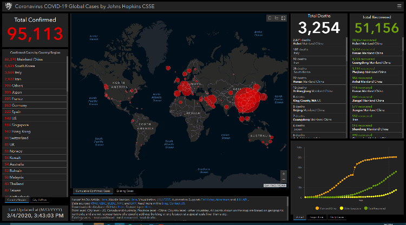406x225 pixels.
Task: Click the large red circle over China
Action: [x=245, y=97]
